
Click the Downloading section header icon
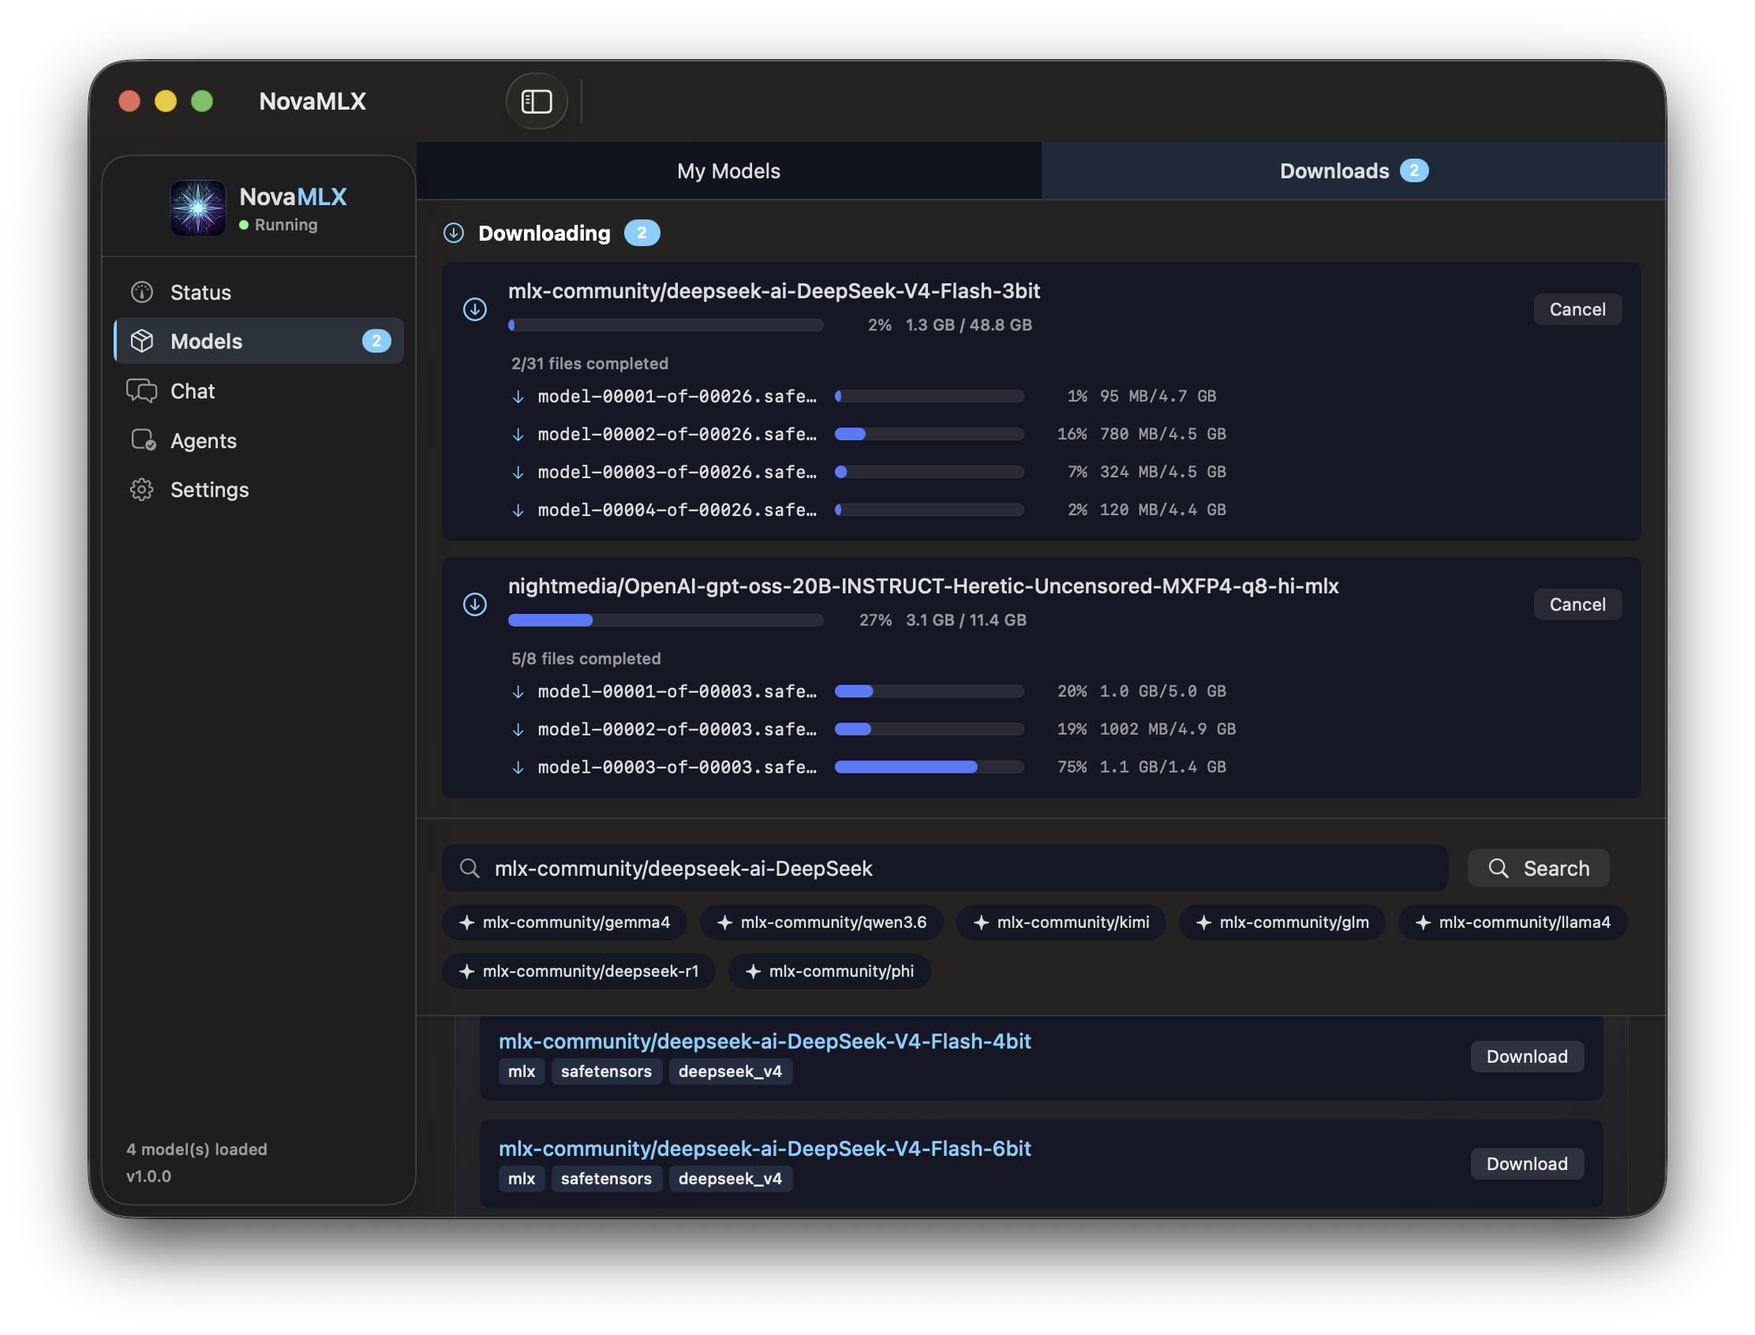click(454, 233)
